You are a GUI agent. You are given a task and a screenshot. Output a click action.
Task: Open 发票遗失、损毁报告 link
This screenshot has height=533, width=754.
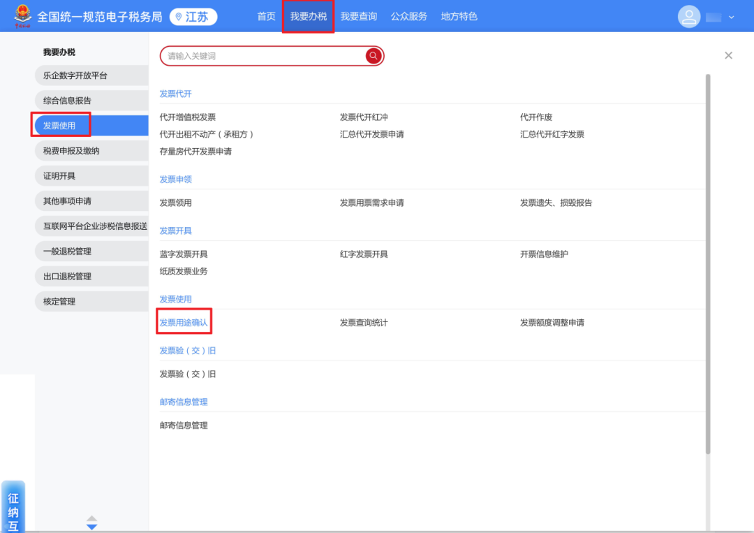(x=556, y=203)
